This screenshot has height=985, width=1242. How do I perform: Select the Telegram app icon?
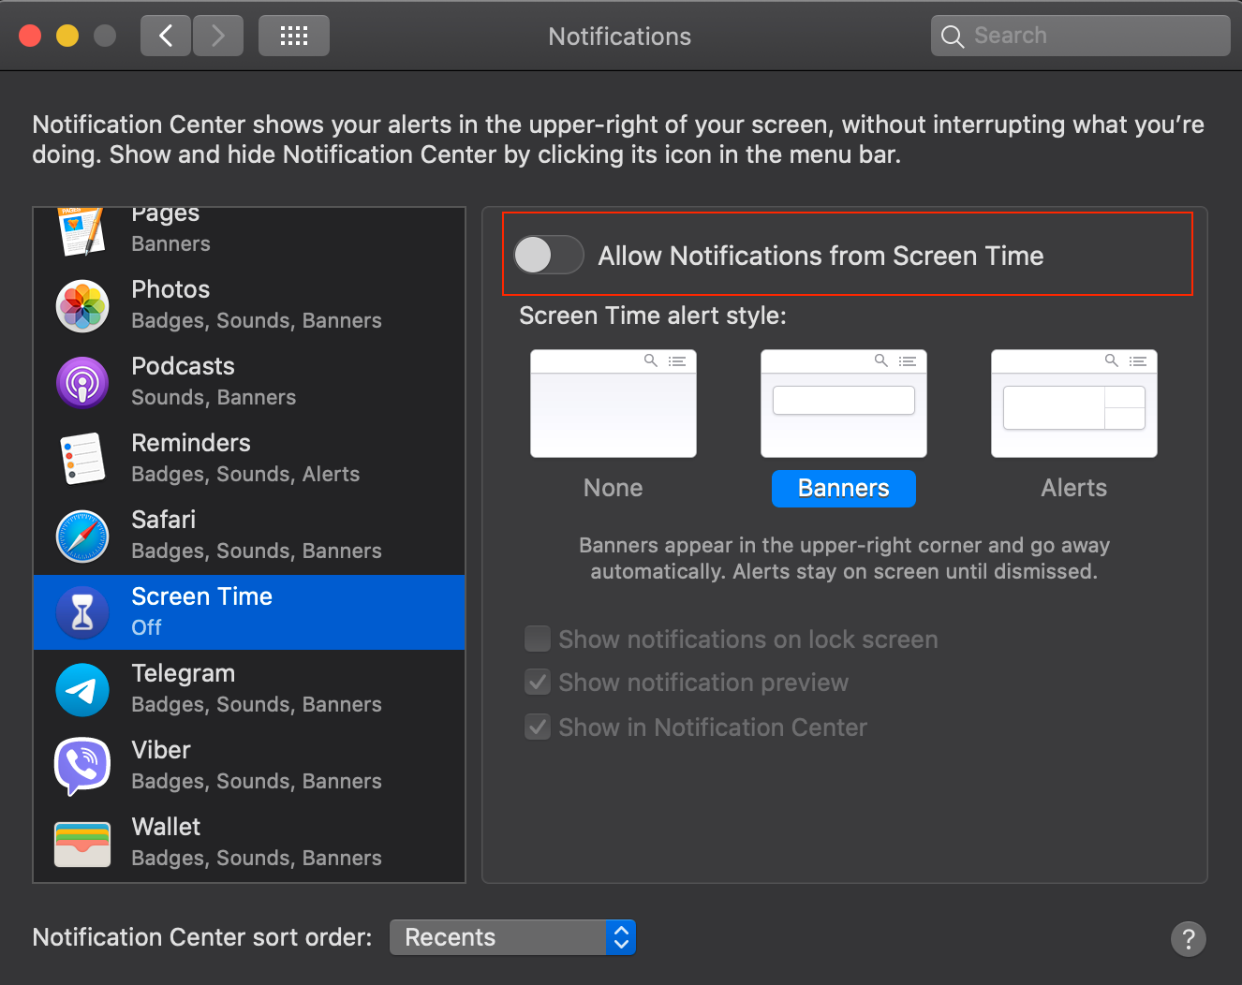pyautogui.click(x=82, y=690)
